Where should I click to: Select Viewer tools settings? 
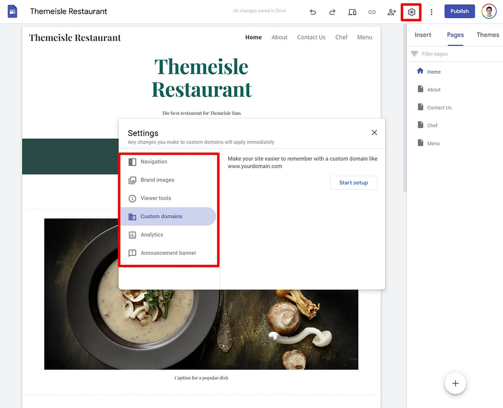(x=155, y=198)
